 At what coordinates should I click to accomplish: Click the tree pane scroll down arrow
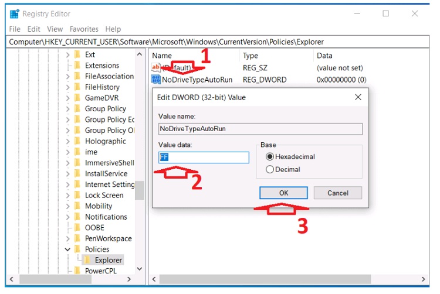[140, 269]
